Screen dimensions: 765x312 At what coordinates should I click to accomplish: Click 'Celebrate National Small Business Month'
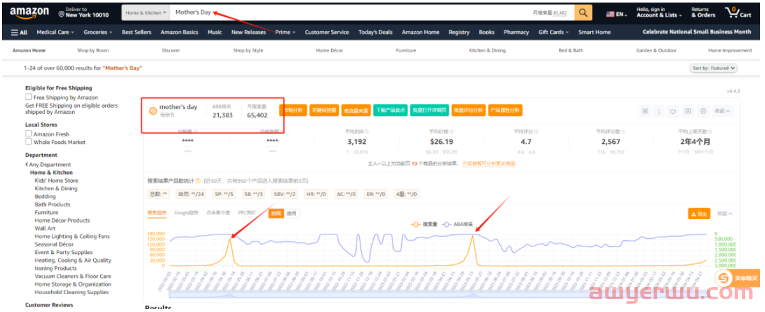point(697,32)
